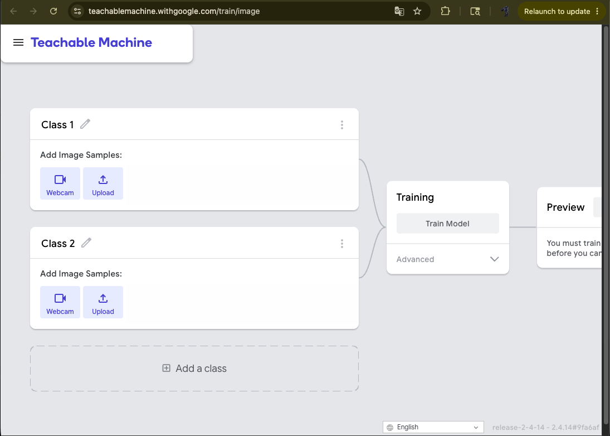Bookmark this page with star icon

417,11
